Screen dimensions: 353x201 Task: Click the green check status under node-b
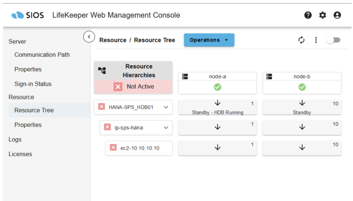pyautogui.click(x=302, y=87)
